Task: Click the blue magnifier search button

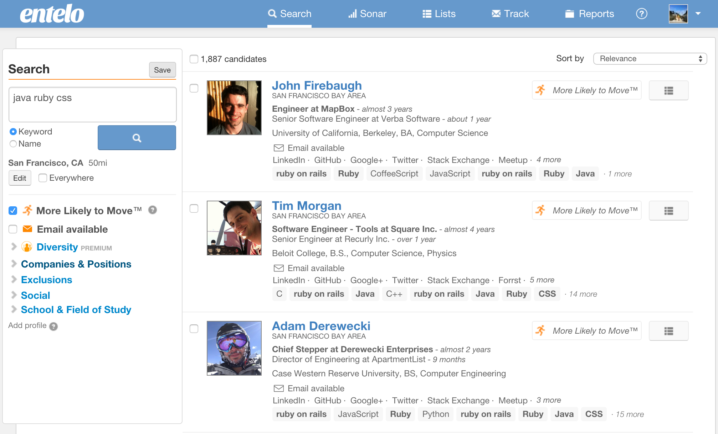Action: [x=137, y=138]
